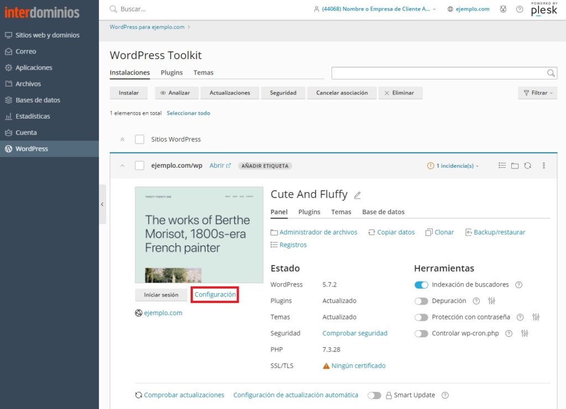This screenshot has height=409, width=566.
Task: Open the Plesk help question mark icon
Action: point(520,9)
